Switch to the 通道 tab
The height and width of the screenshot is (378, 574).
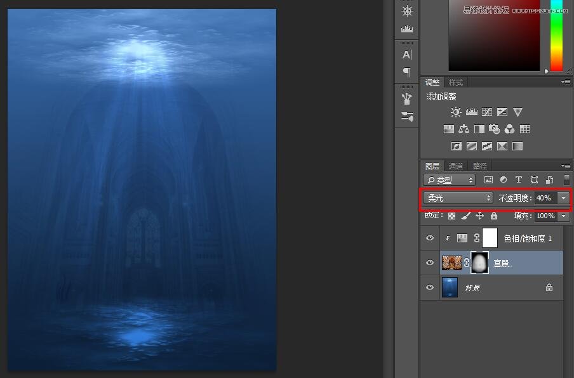click(456, 166)
